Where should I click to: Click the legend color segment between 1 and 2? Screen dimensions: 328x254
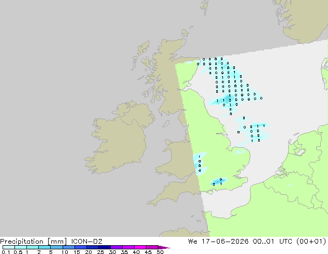coord(33,247)
